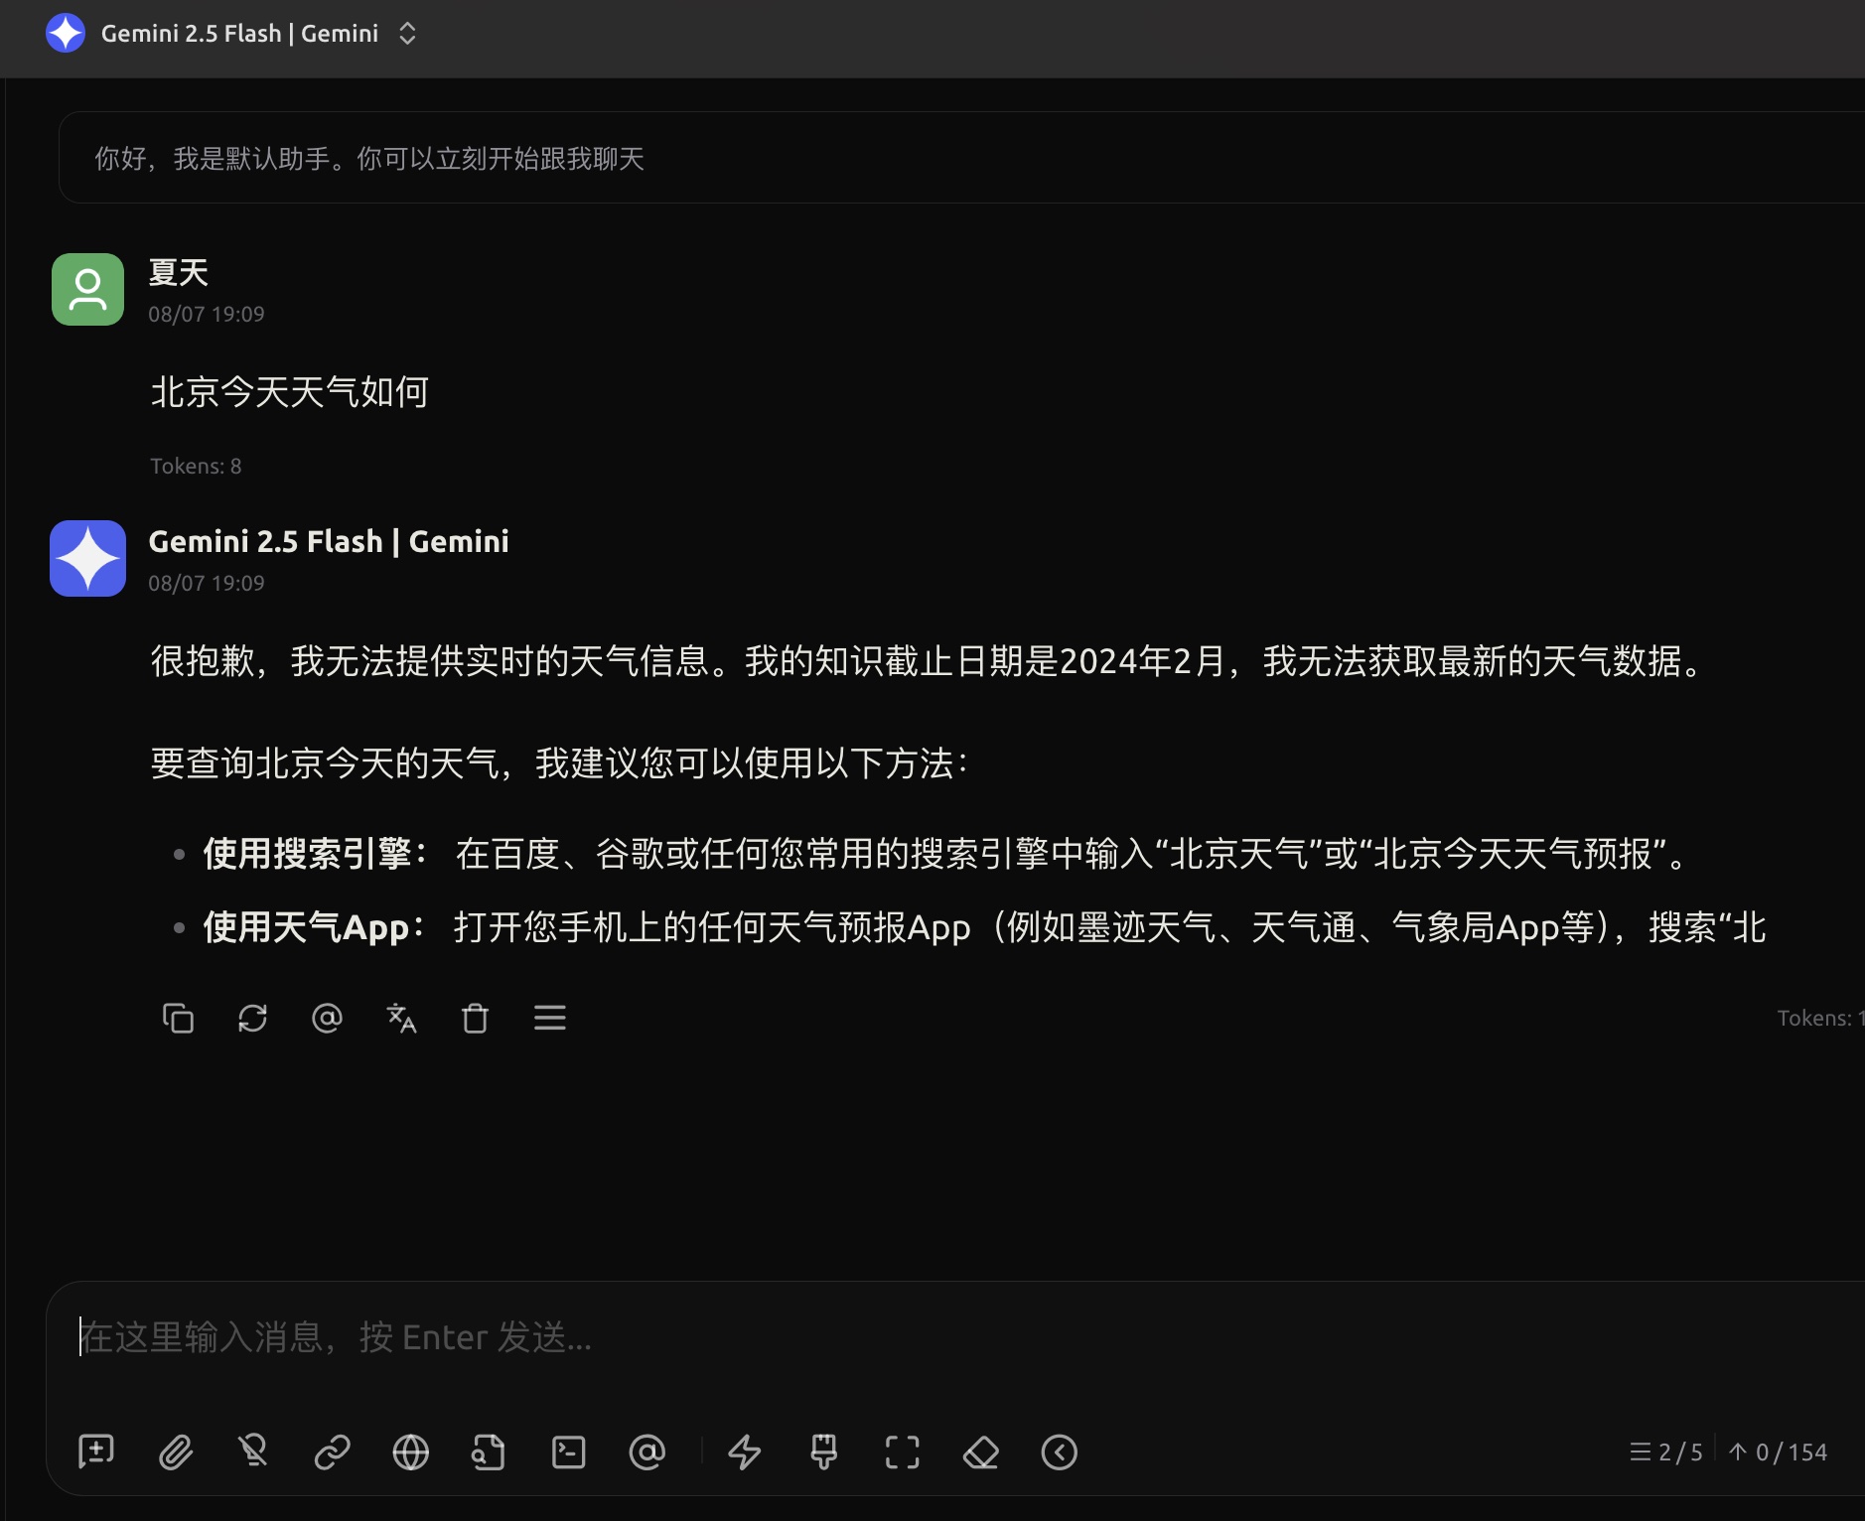This screenshot has height=1521, width=1865.
Task: Open the terminal-style MCP tools icon
Action: point(568,1452)
